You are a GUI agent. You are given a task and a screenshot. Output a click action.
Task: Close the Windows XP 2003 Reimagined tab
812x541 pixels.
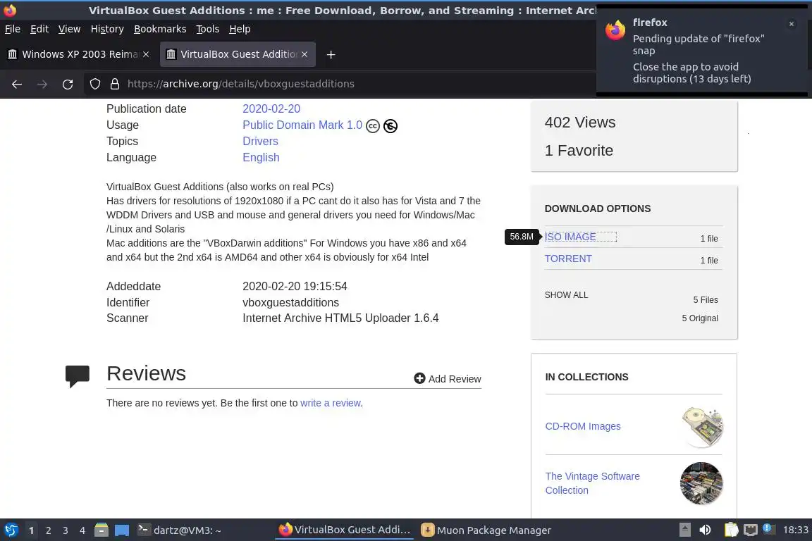pos(146,54)
